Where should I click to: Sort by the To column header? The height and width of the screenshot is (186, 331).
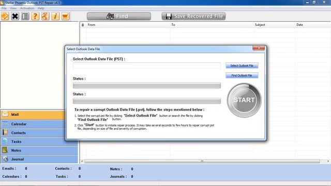point(212,25)
